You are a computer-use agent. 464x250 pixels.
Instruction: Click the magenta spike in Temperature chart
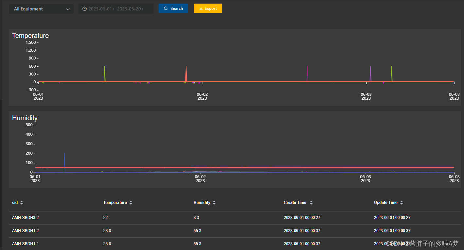(x=307, y=74)
